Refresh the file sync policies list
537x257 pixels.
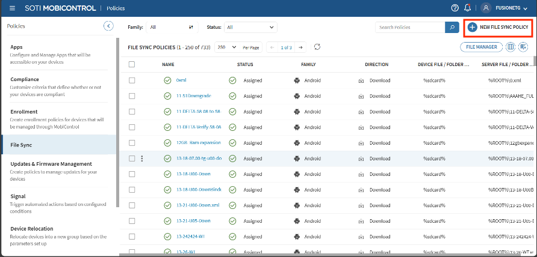[x=317, y=47]
